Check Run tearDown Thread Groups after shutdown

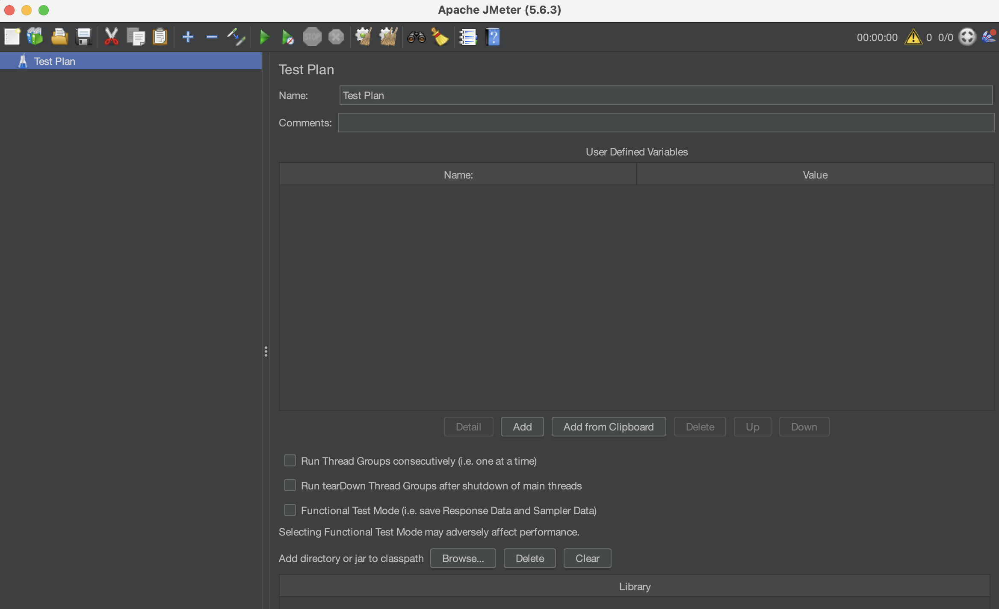[x=290, y=485]
